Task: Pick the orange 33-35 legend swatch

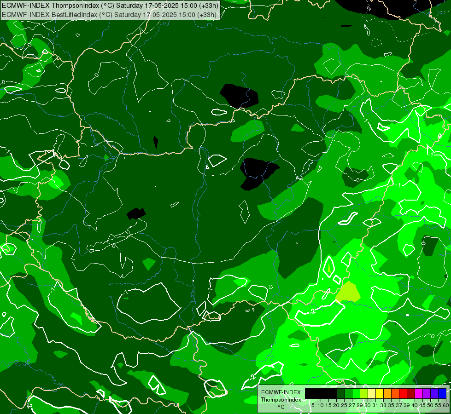Action: [387, 393]
